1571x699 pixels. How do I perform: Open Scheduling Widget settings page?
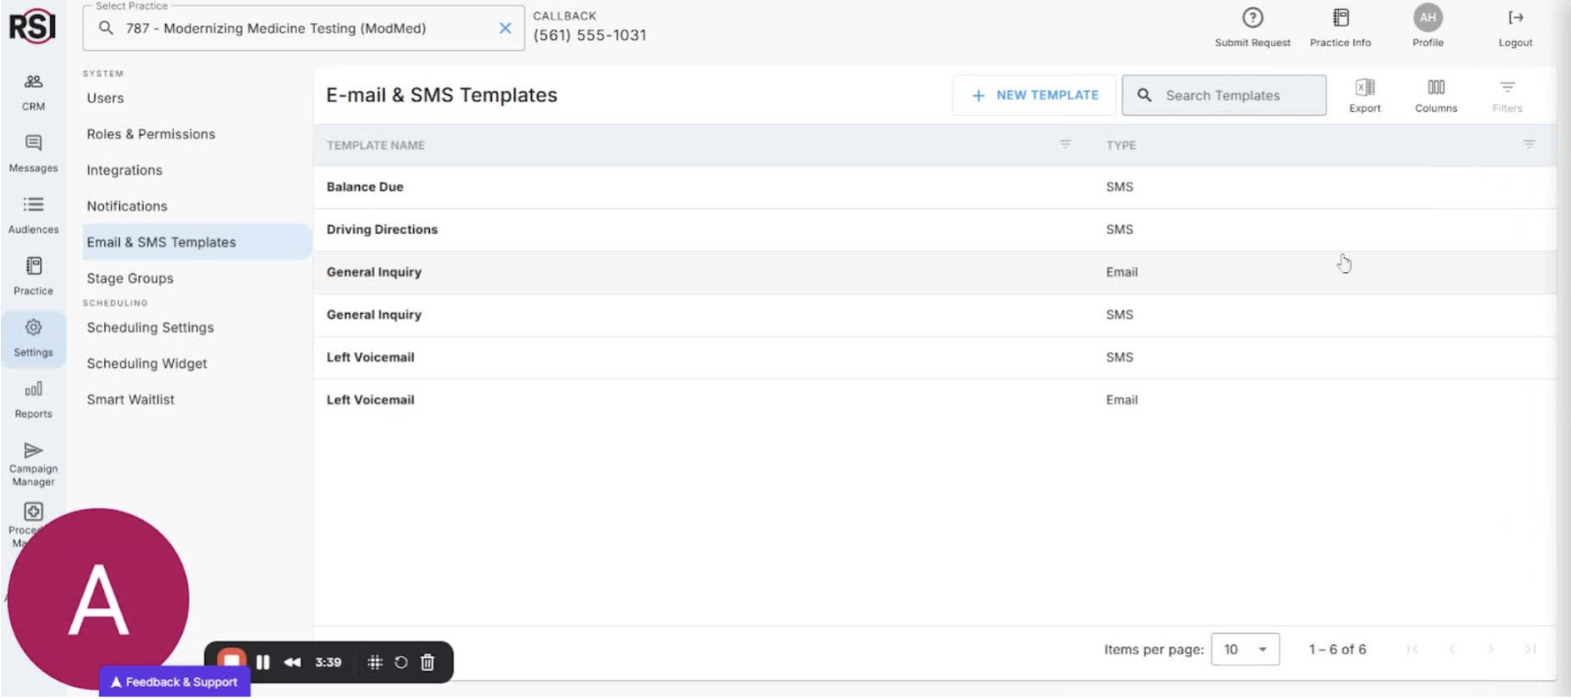point(147,363)
